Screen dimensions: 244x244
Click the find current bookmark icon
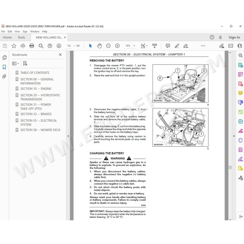pos(25,63)
